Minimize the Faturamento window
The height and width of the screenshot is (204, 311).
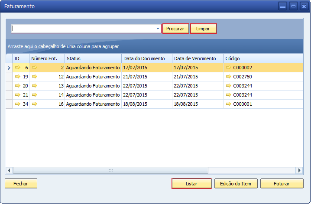tap(282, 6)
